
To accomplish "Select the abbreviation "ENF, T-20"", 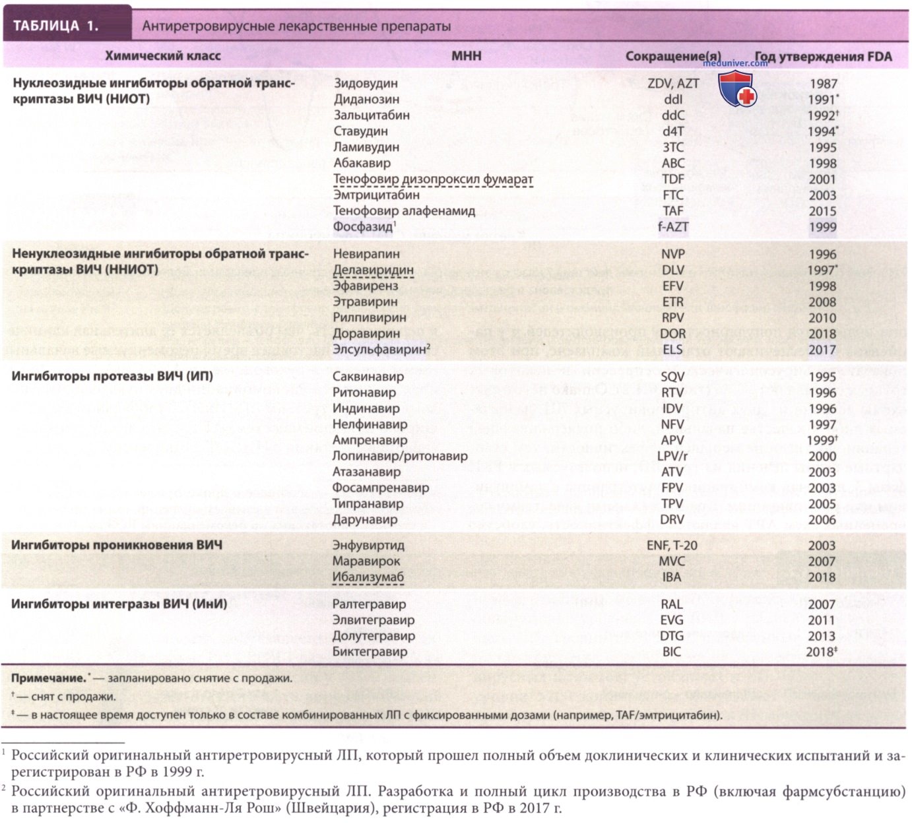I will click(672, 546).
